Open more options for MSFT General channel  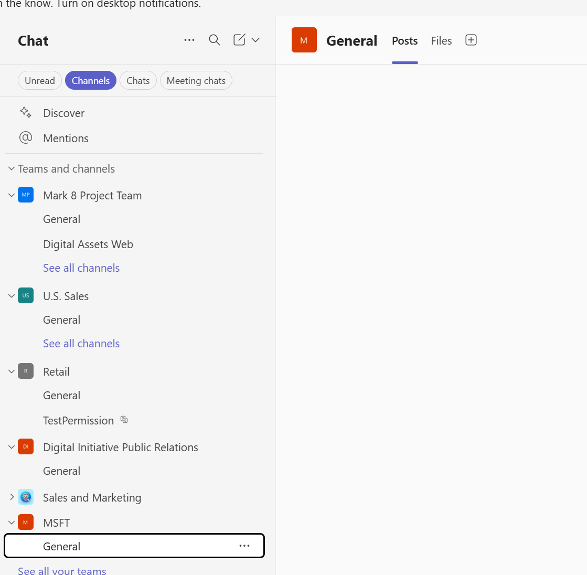[x=244, y=546]
